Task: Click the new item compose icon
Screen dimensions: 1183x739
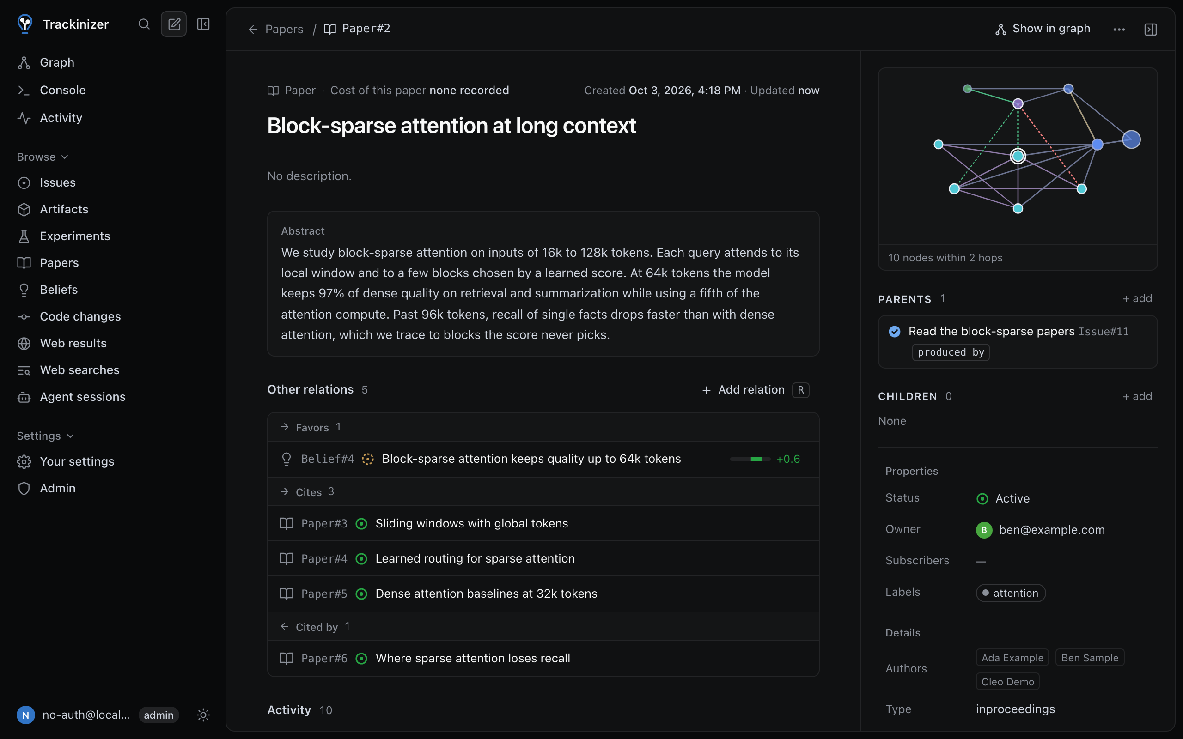Action: [x=174, y=24]
